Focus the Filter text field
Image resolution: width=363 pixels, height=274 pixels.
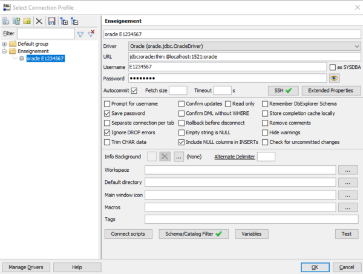point(46,34)
